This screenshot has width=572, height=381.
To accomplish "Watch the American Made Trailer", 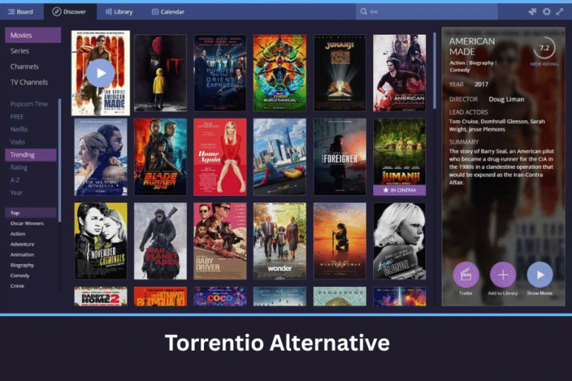I will coord(465,275).
